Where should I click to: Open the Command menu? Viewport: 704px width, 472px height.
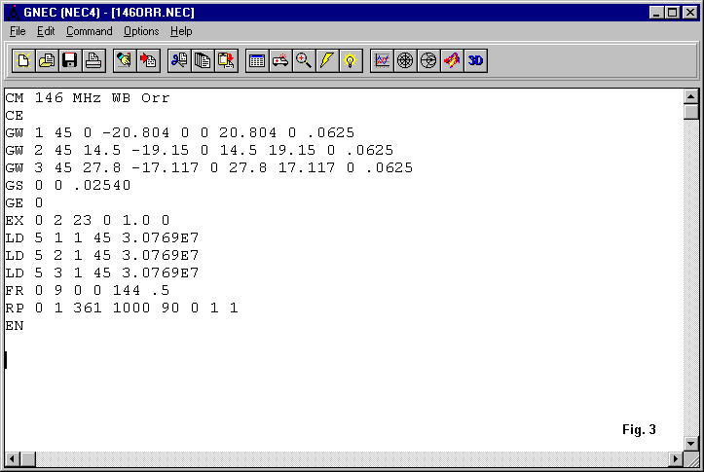pyautogui.click(x=89, y=31)
